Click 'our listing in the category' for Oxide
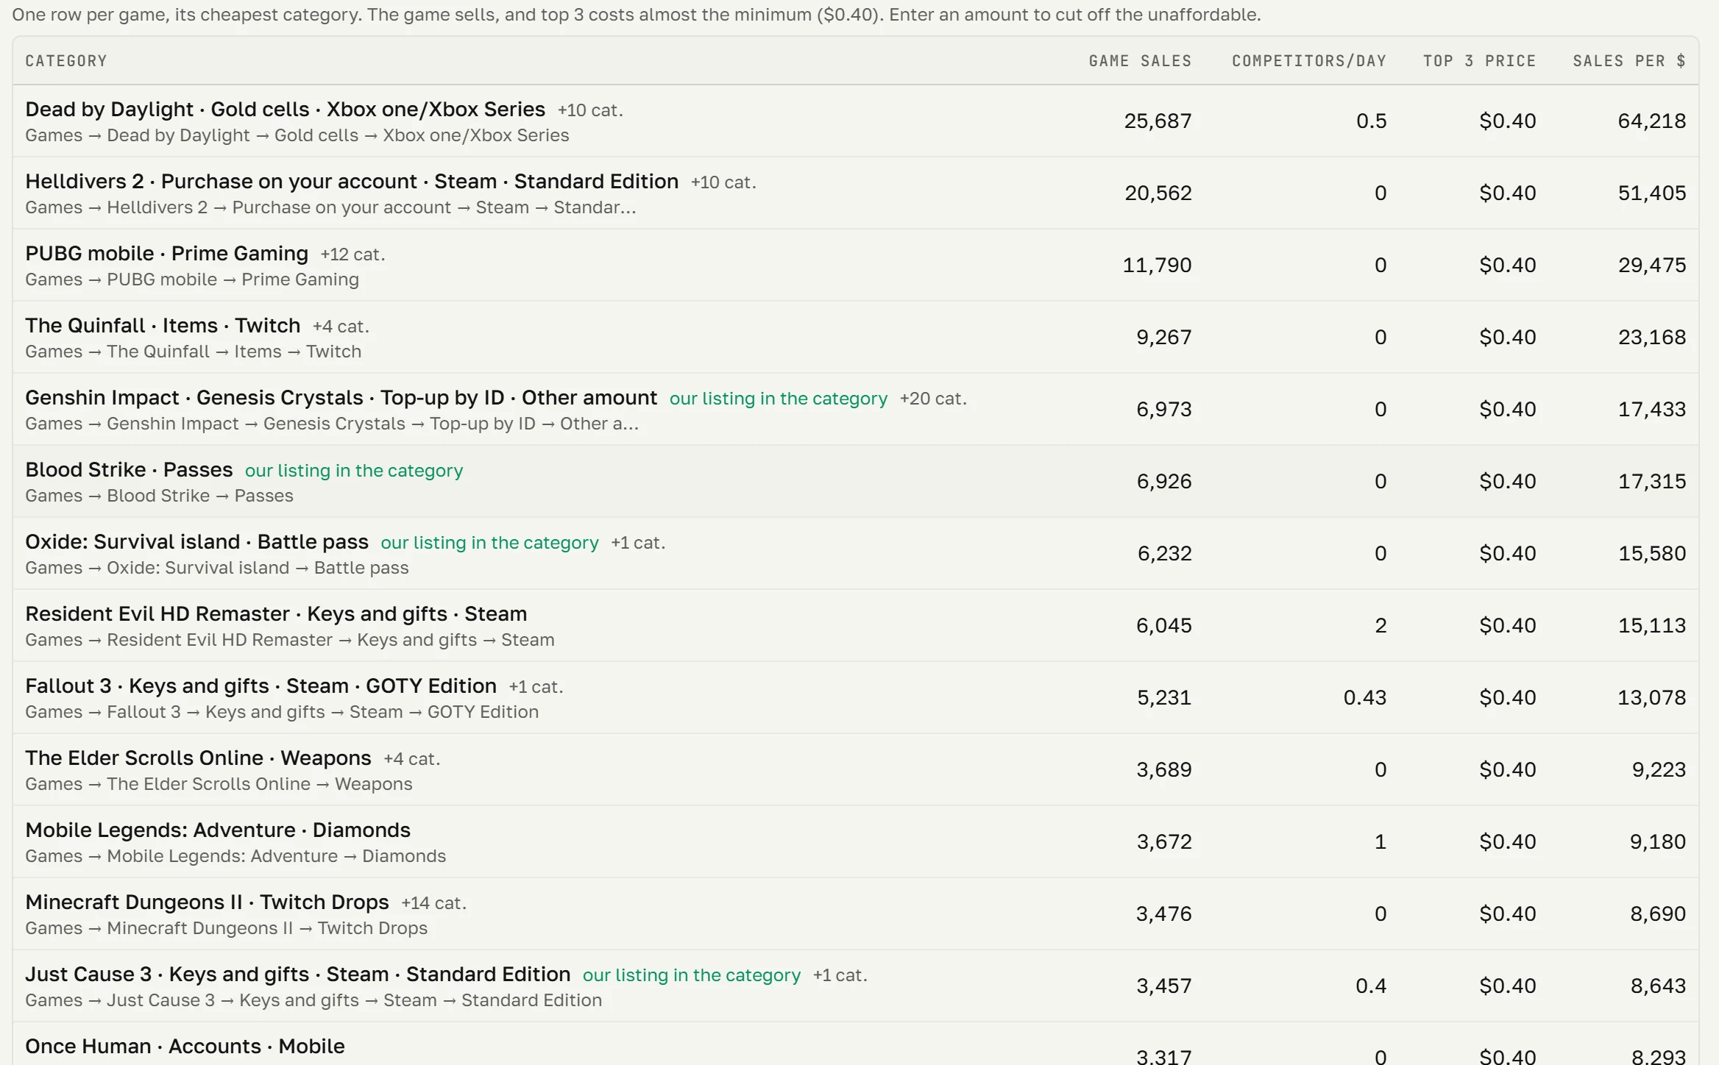This screenshot has width=1719, height=1065. pos(489,543)
